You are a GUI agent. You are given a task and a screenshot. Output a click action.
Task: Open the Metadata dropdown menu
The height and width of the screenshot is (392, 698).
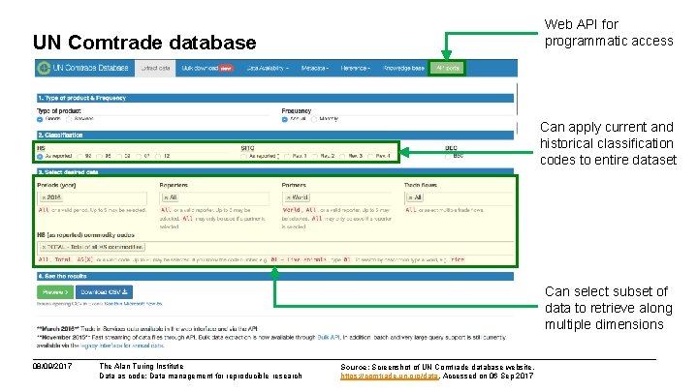tap(315, 68)
